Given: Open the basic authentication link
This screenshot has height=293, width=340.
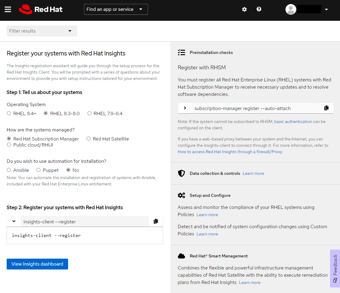Looking at the screenshot, I should pos(293,122).
